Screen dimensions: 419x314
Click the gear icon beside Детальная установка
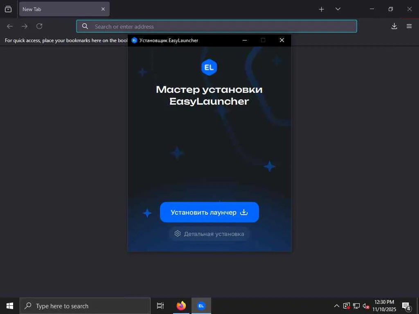tap(178, 233)
